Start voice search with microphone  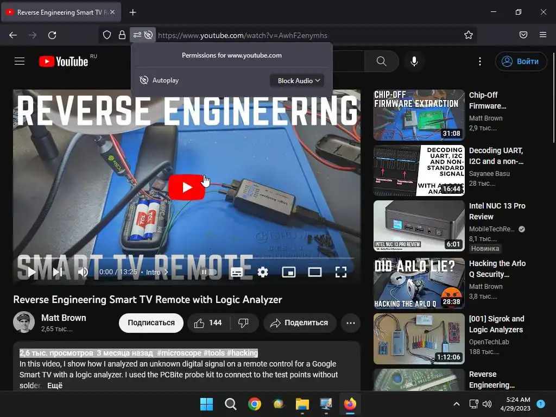[414, 61]
